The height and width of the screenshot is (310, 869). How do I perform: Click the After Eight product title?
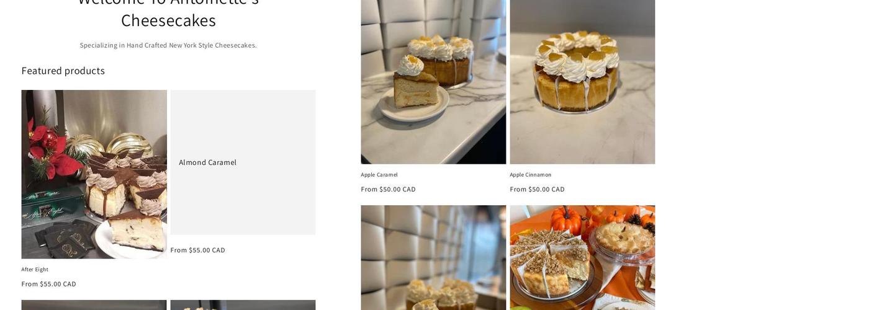35,270
